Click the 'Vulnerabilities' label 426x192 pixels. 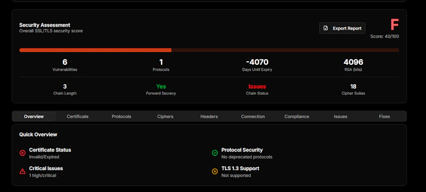(64, 70)
